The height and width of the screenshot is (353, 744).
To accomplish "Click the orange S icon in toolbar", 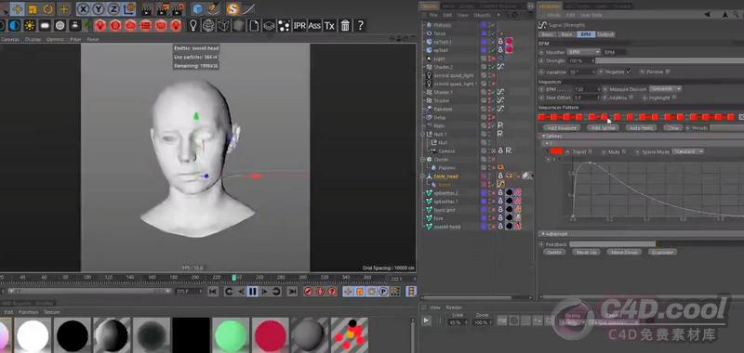I will (232, 8).
